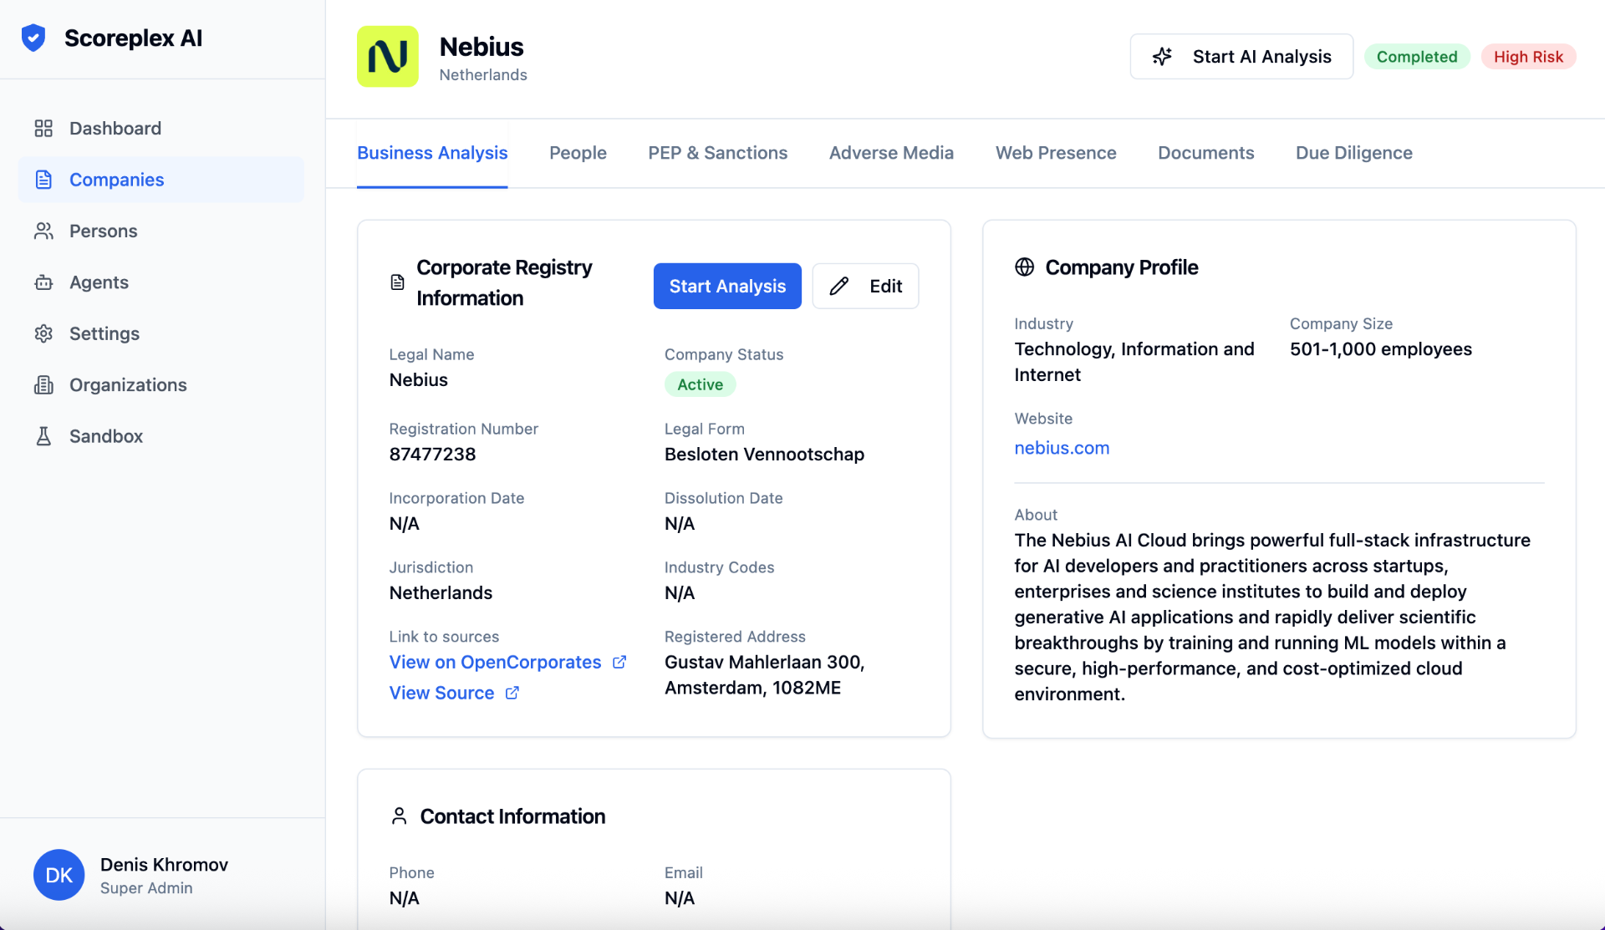Image resolution: width=1605 pixels, height=930 pixels.
Task: Select the Due Diligence tab
Action: point(1353,153)
